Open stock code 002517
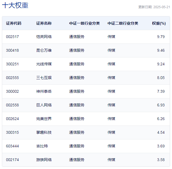Viewport: 172px width, 169px height. click(12, 37)
